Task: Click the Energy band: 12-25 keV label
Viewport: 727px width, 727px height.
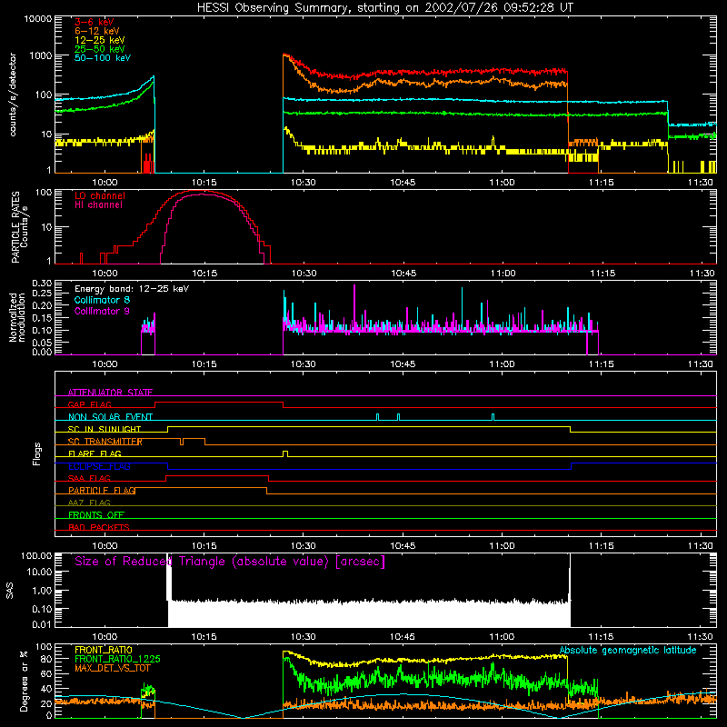Action: click(132, 289)
